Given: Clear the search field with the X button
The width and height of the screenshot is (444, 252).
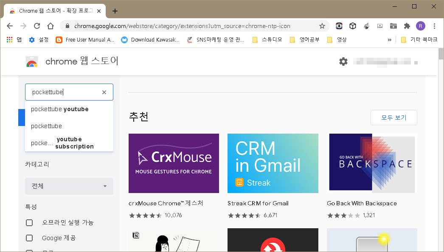Looking at the screenshot, I should pos(104,92).
